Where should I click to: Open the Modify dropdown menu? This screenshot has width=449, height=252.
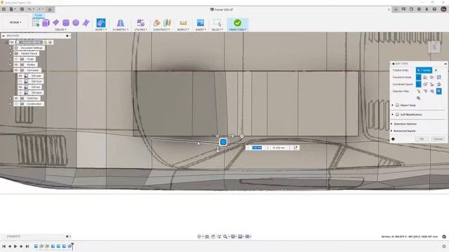[101, 29]
